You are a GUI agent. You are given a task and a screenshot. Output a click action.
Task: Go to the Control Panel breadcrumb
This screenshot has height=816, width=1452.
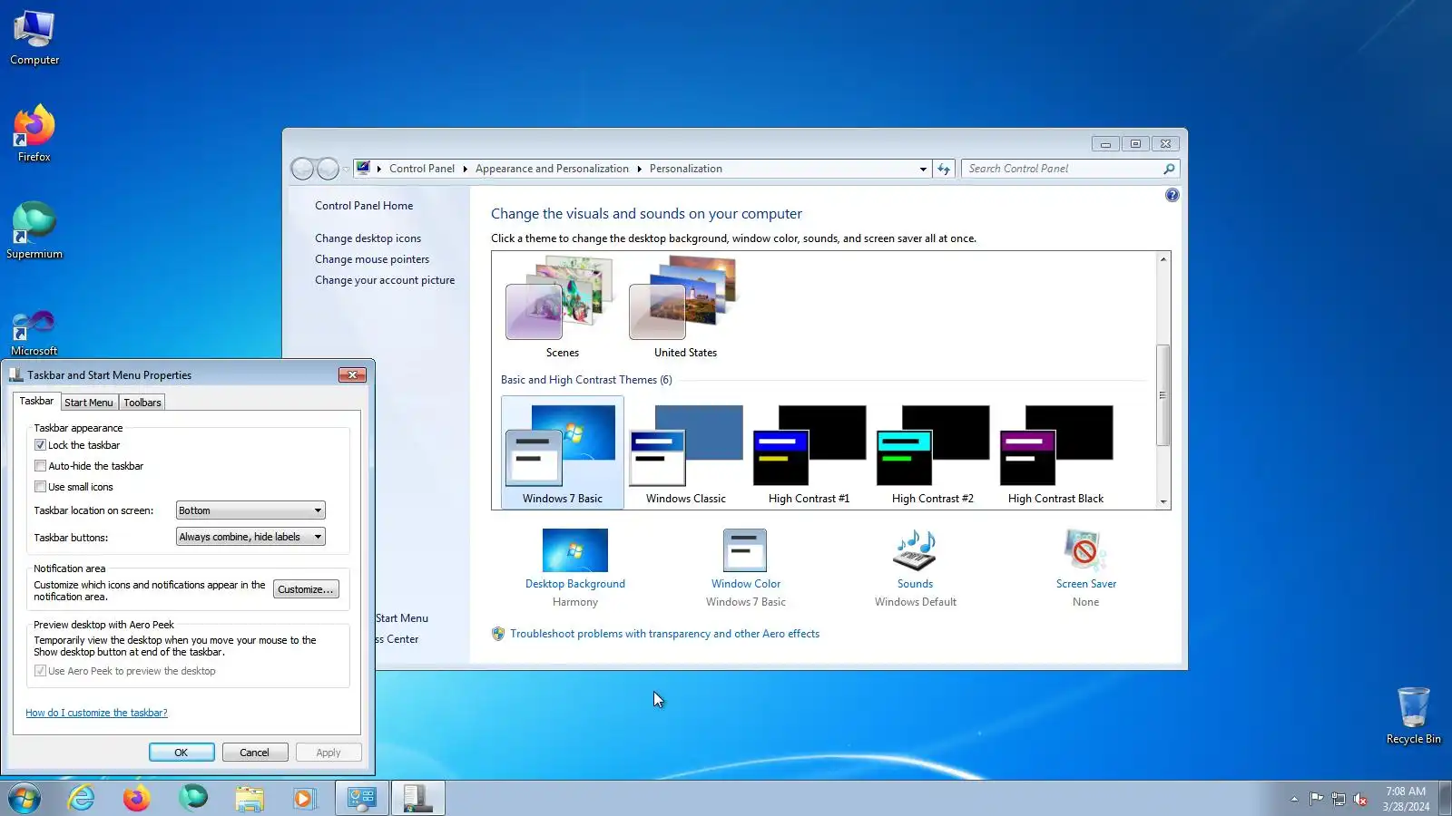pyautogui.click(x=422, y=169)
